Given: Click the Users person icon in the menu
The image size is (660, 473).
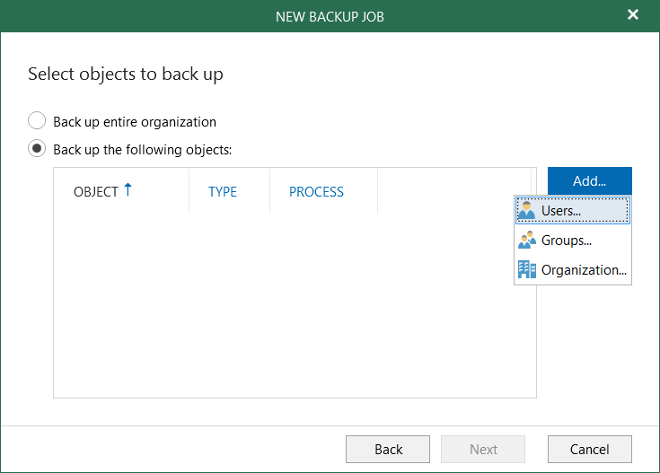Looking at the screenshot, I should point(527,211).
